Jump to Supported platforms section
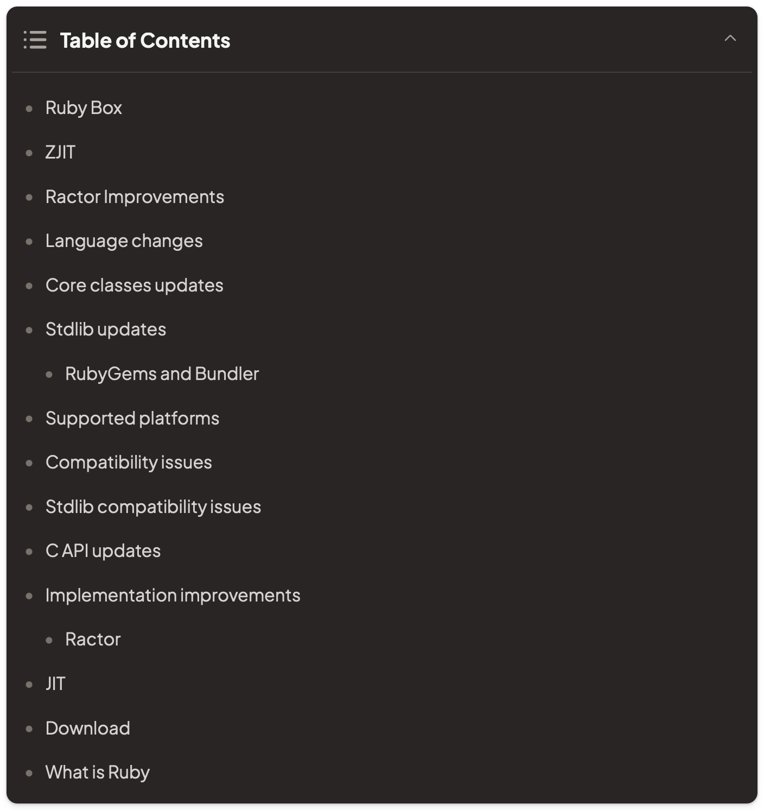Viewport: 764px width, 810px height. coord(132,419)
